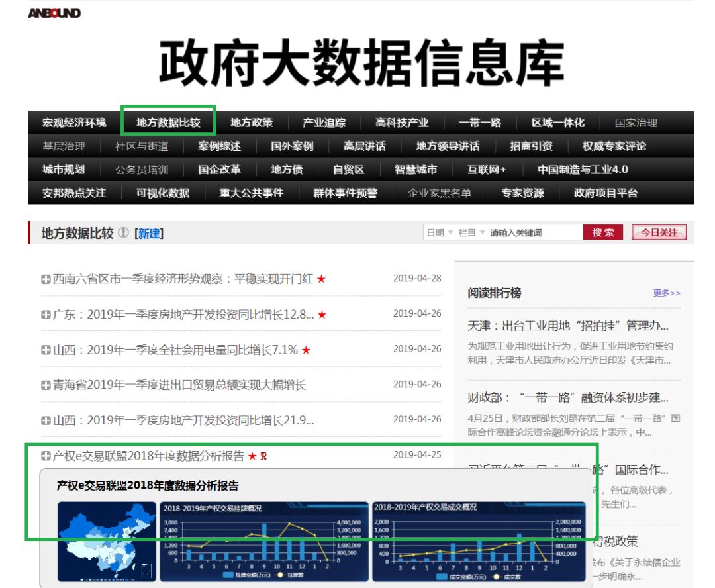This screenshot has height=588, width=715.
Task: Open 财政部 一带一路 融资体系 headline
Action: coord(568,397)
